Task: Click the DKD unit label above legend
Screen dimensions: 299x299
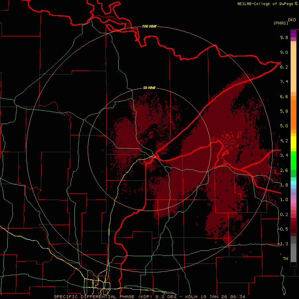Action: [292, 20]
